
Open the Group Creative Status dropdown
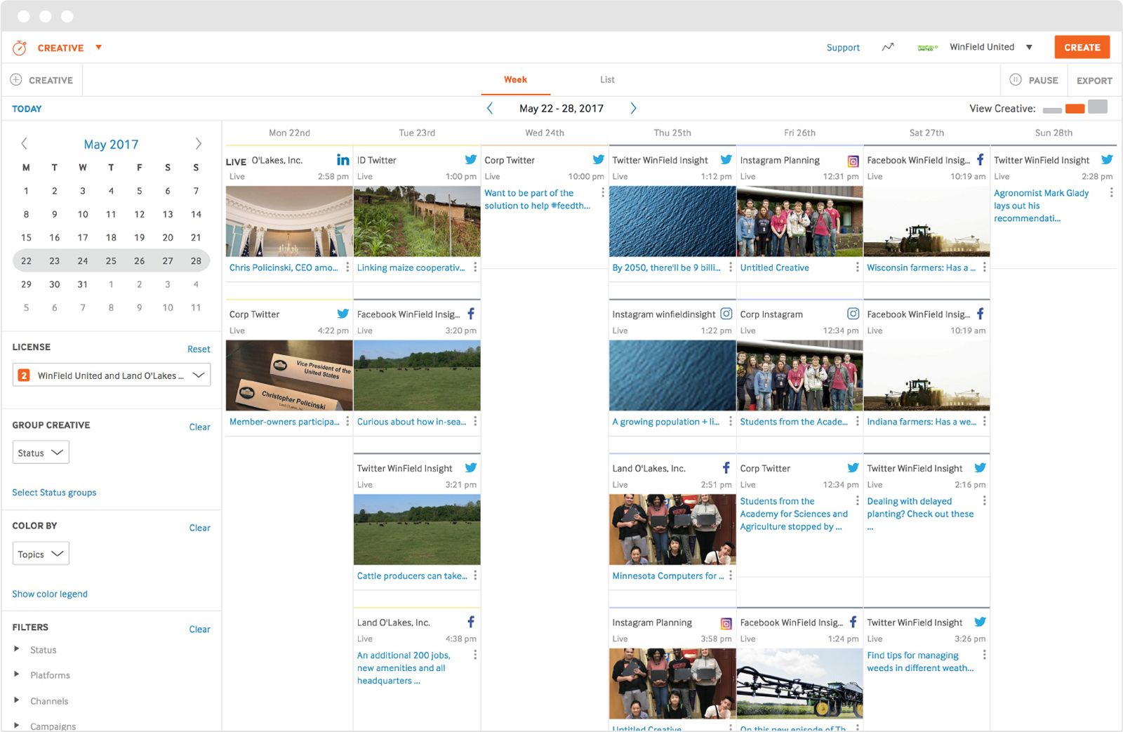tap(41, 453)
